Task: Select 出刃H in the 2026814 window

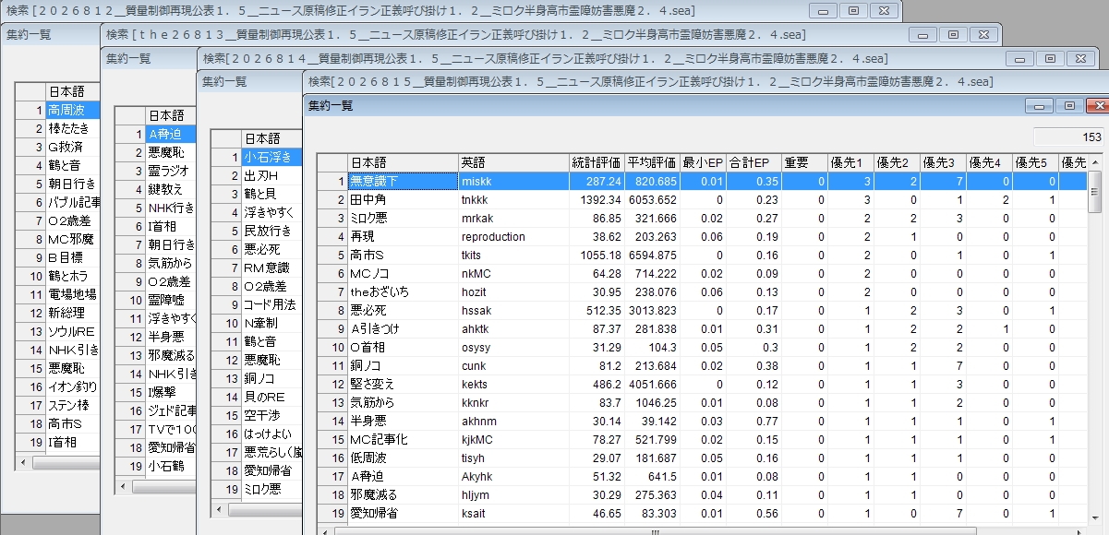Action: (x=271, y=175)
